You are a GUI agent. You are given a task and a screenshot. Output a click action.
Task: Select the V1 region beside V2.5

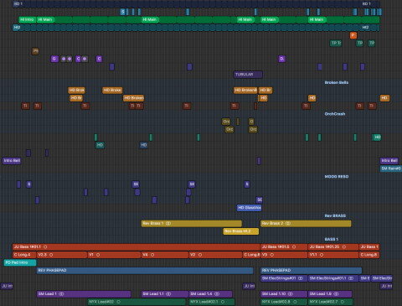(x=114, y=255)
